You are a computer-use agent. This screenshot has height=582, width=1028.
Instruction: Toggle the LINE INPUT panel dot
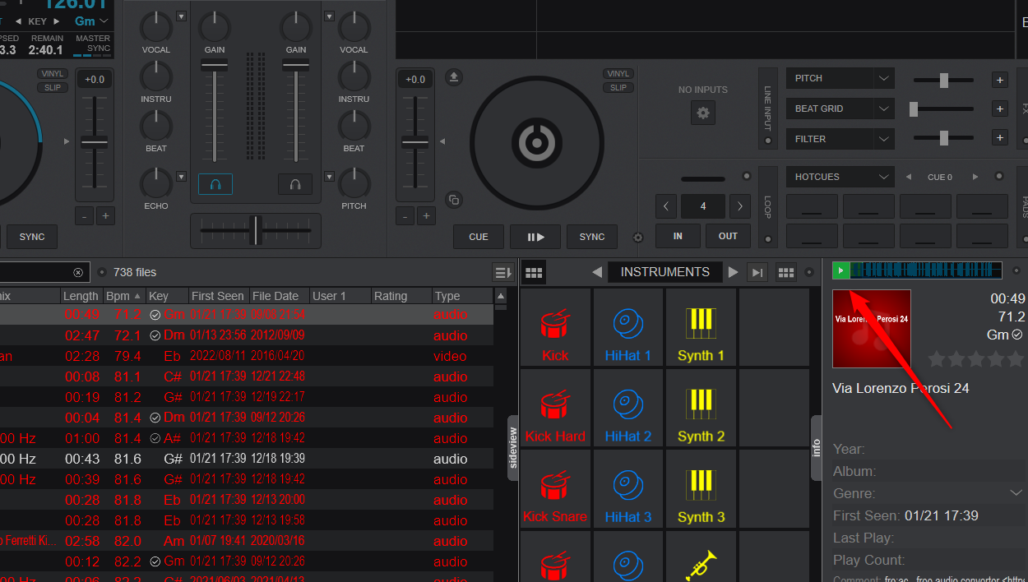tap(768, 141)
